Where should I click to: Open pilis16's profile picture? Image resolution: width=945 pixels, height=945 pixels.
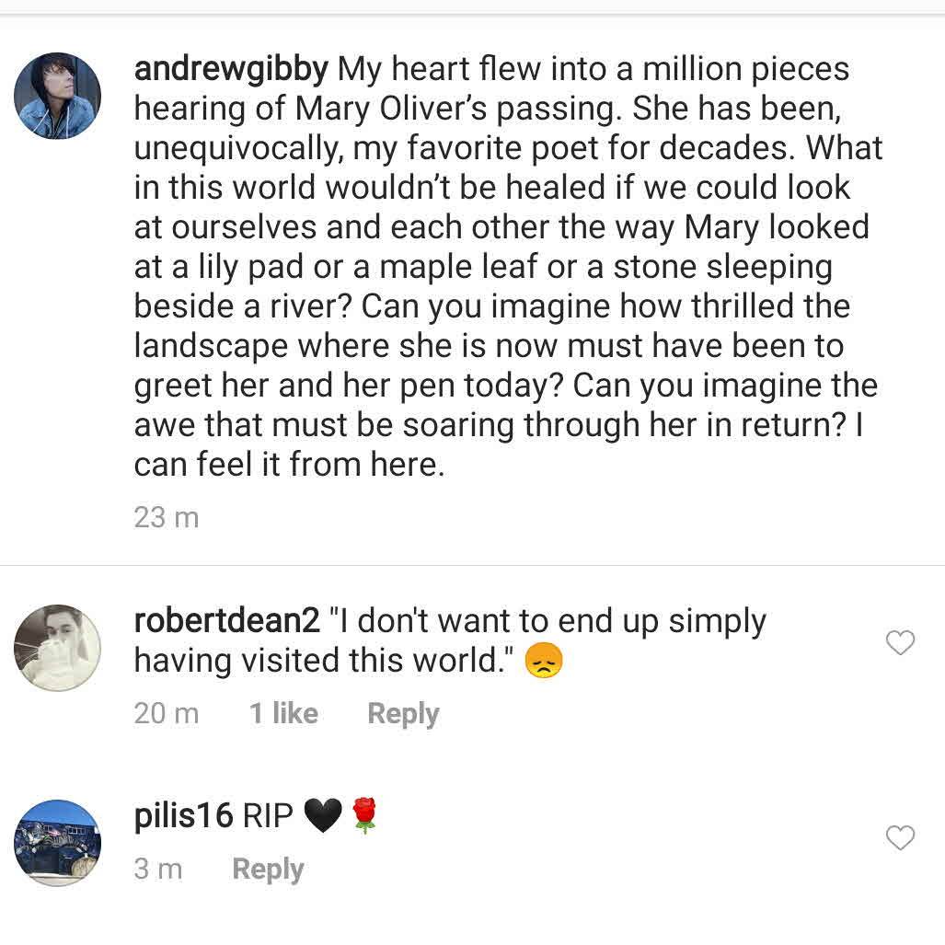(x=57, y=843)
